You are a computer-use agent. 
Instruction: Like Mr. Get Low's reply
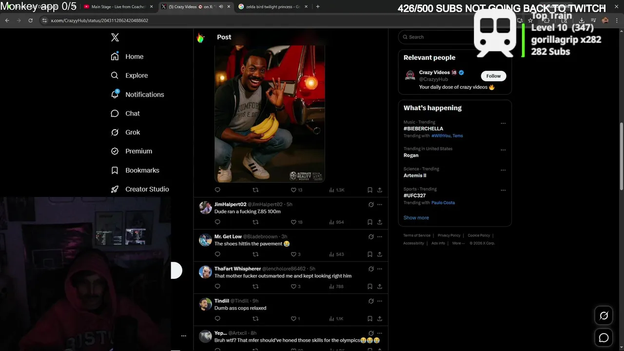pos(295,254)
